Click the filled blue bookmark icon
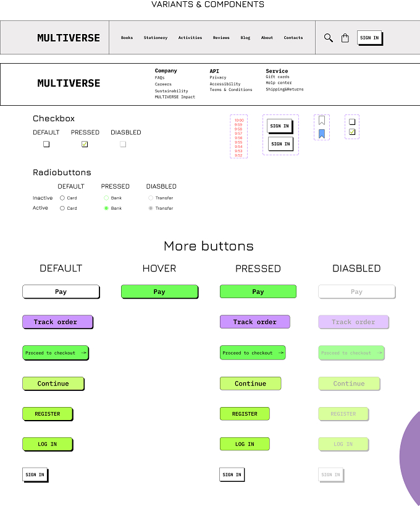Image resolution: width=420 pixels, height=506 pixels. tap(322, 134)
